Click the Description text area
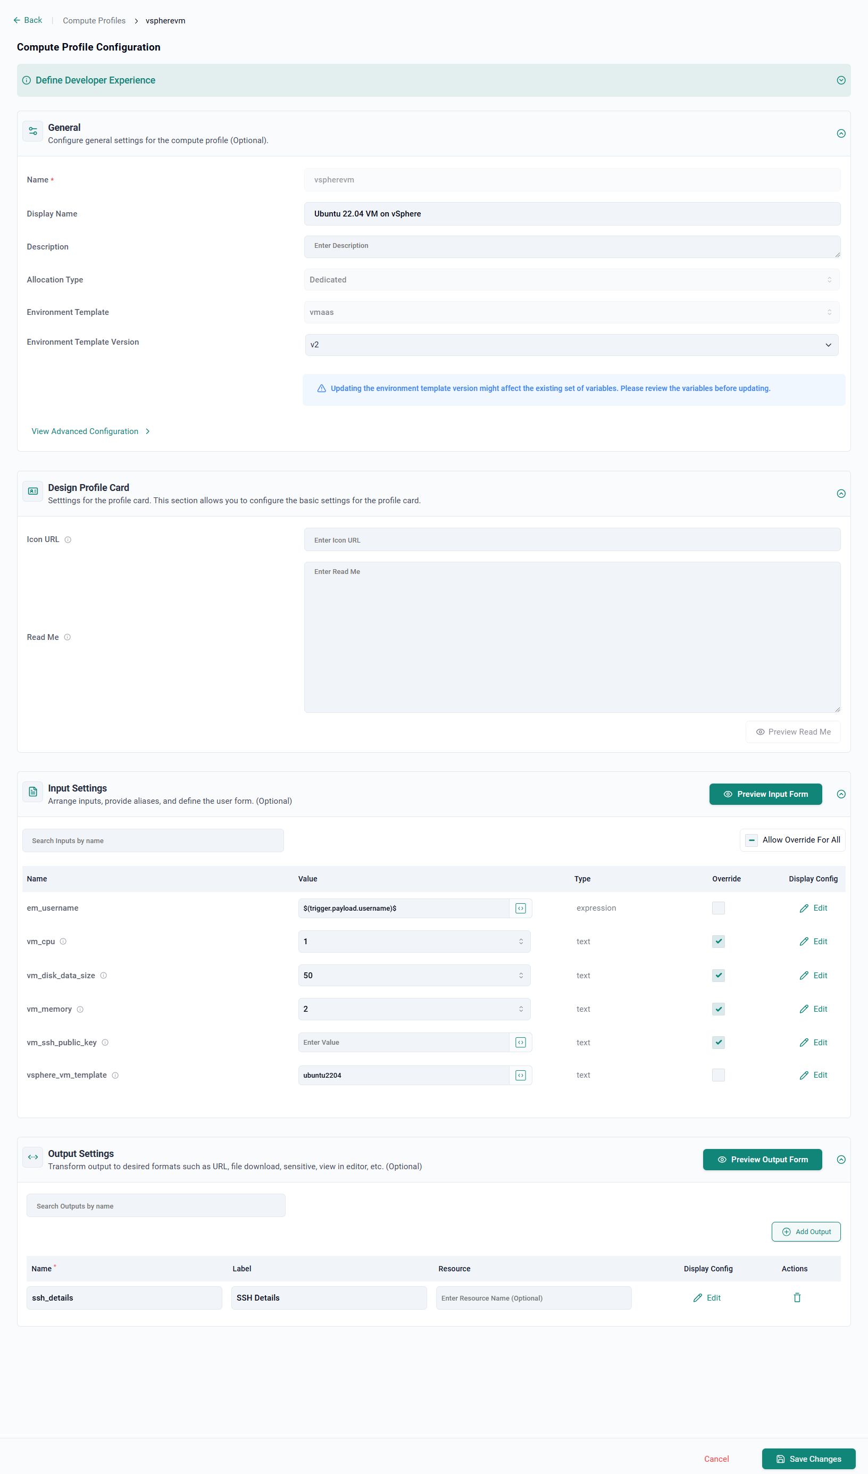This screenshot has height=1474, width=868. (x=572, y=247)
